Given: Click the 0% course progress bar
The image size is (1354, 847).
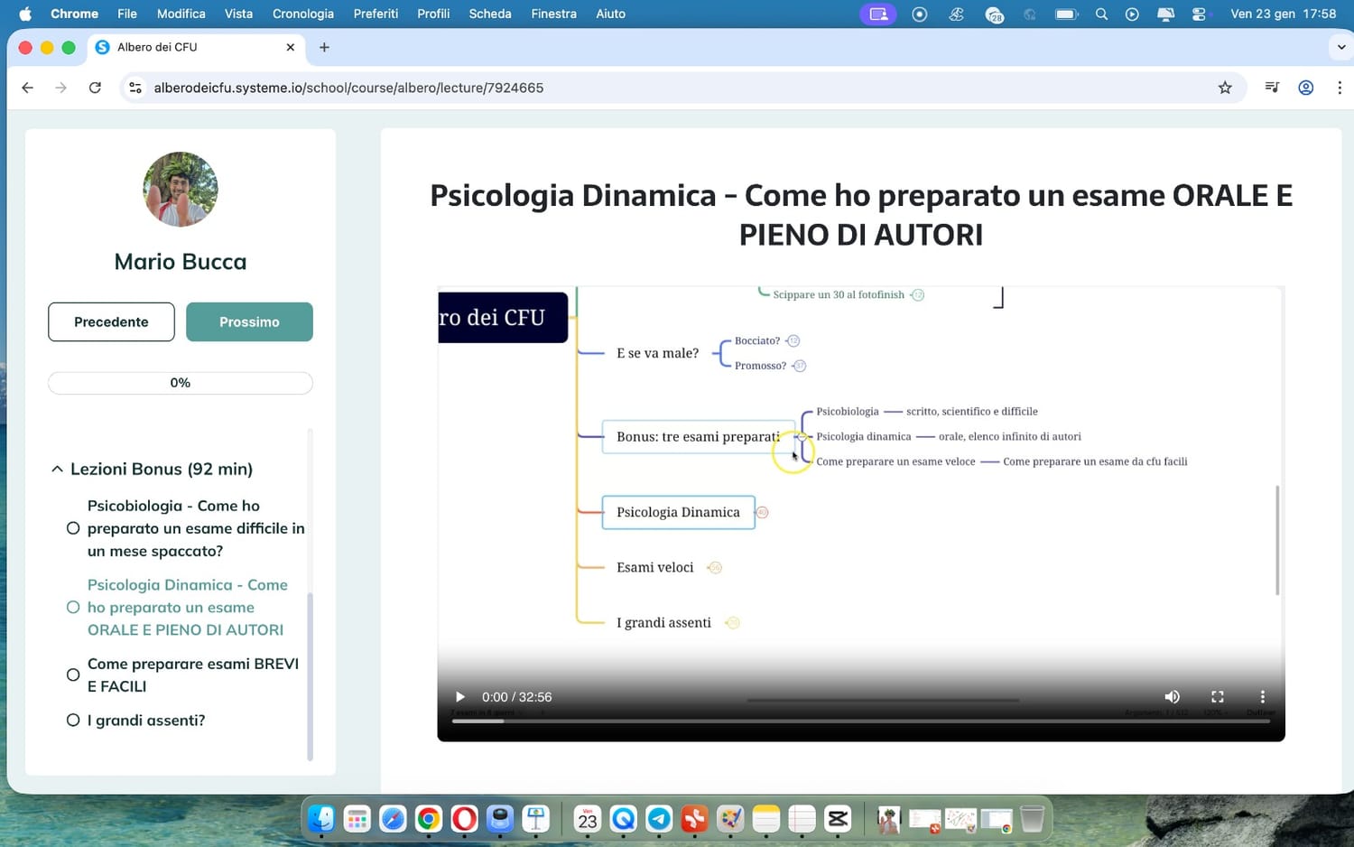Looking at the screenshot, I should coord(181,383).
